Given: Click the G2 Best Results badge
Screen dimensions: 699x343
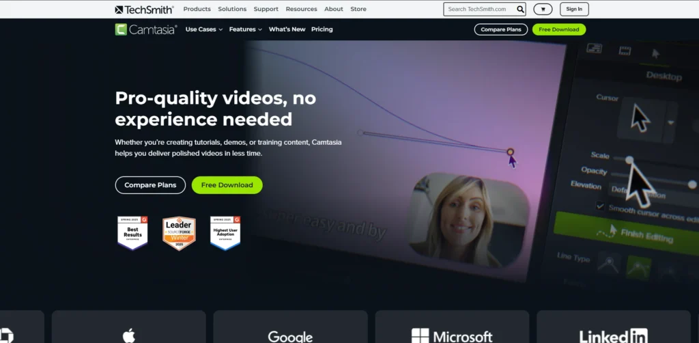Looking at the screenshot, I should click(132, 233).
